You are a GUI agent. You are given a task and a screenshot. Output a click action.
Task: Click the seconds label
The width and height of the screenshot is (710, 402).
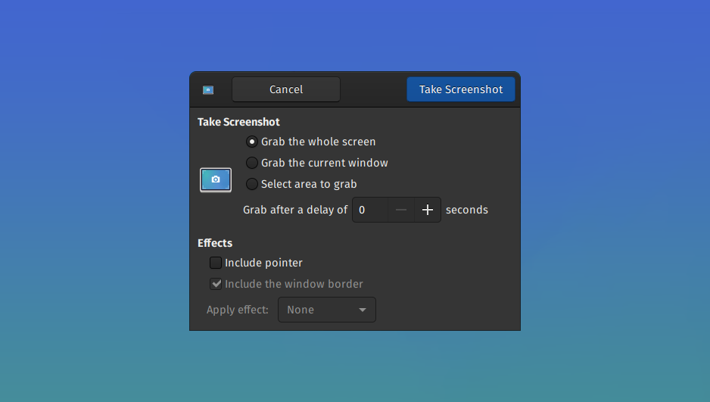(467, 210)
